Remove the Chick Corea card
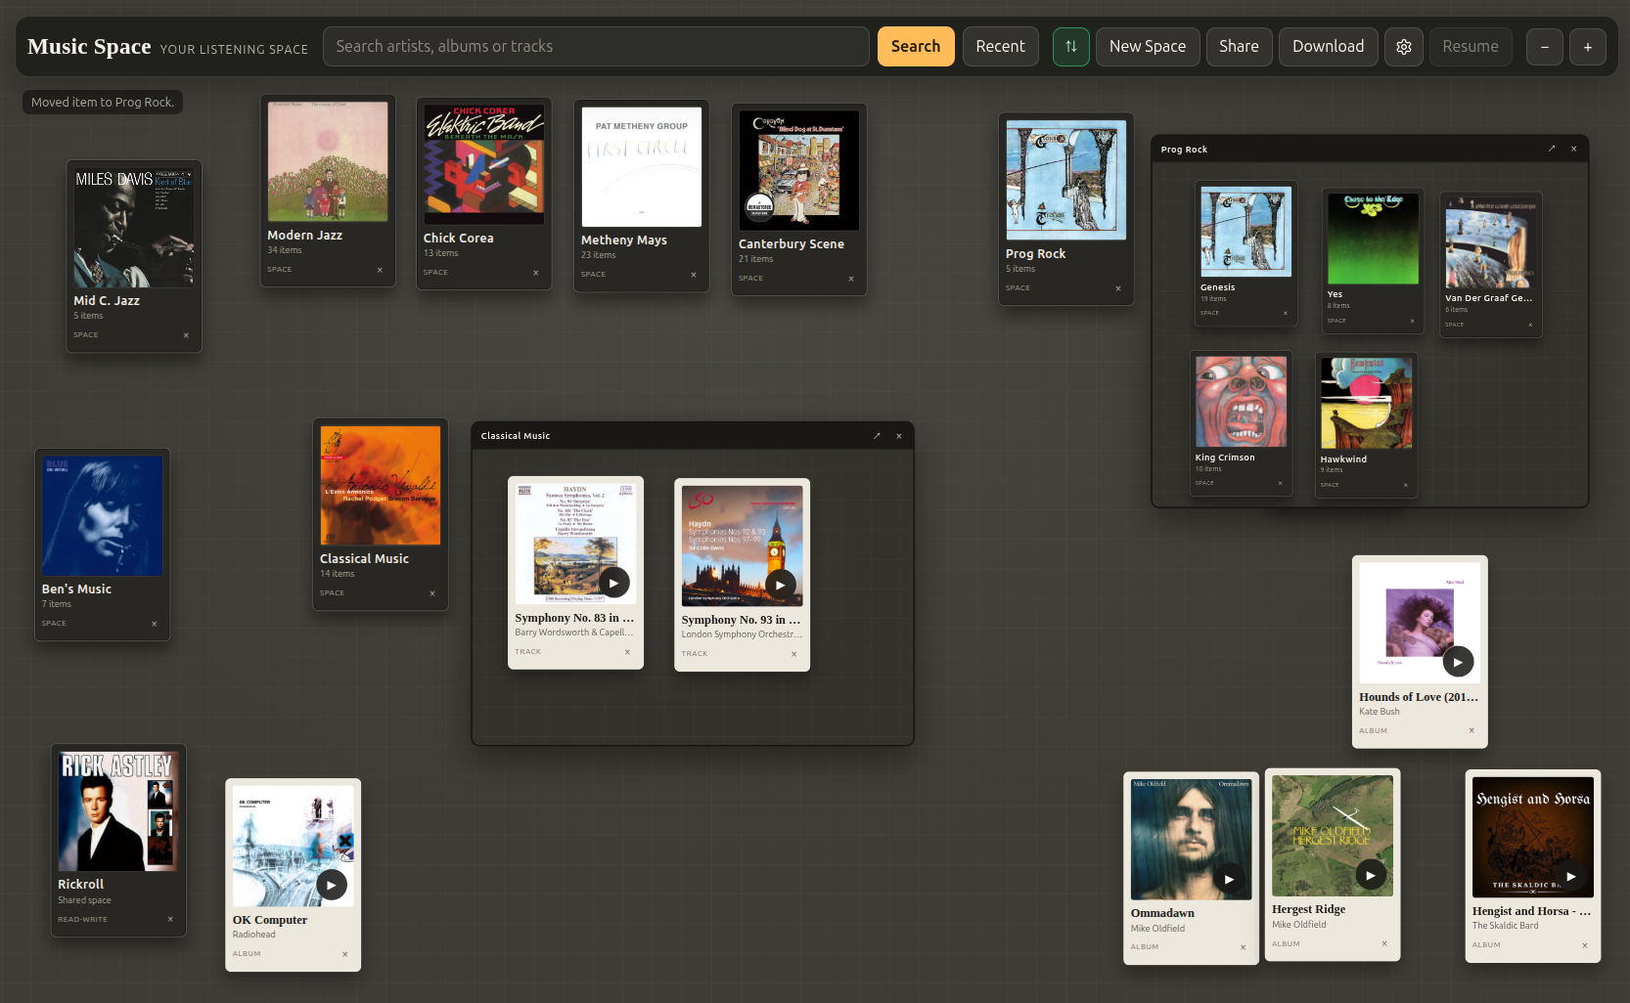The image size is (1630, 1003). (x=536, y=273)
